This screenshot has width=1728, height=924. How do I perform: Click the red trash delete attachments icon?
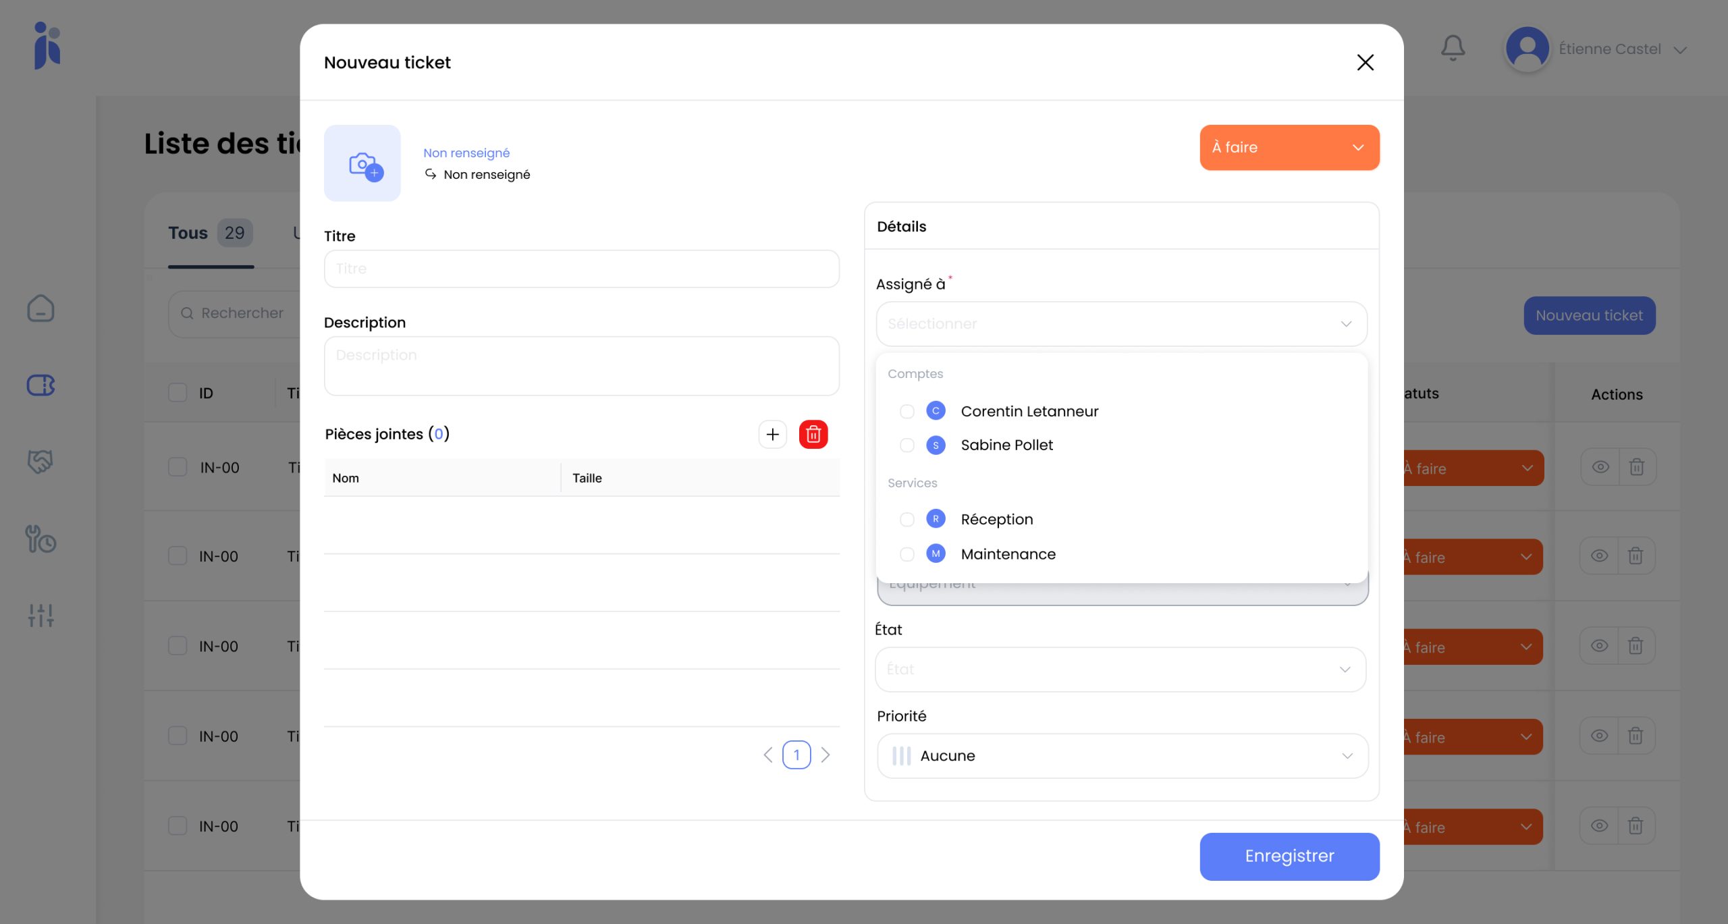click(x=813, y=434)
